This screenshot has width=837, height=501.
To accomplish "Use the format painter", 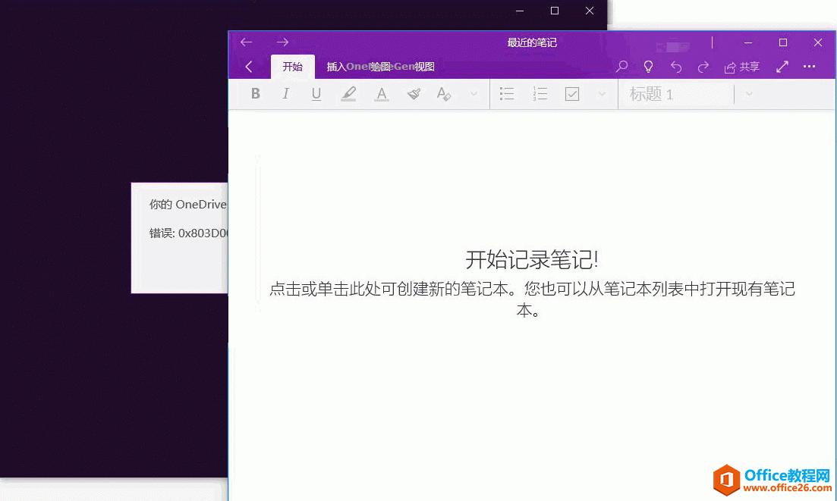I will (413, 93).
